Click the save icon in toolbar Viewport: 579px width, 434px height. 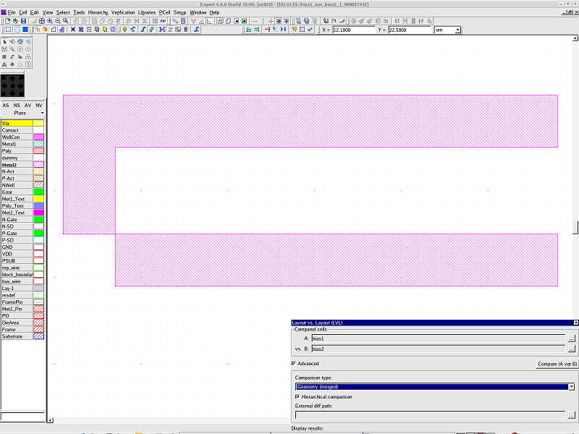22,21
